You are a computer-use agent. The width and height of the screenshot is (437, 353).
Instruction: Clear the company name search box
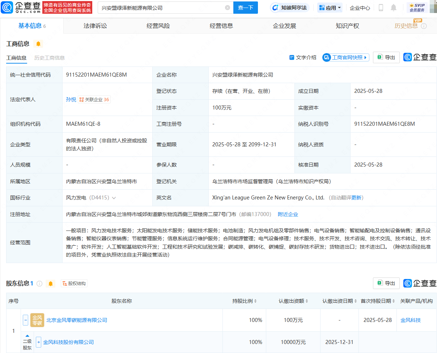(x=228, y=8)
